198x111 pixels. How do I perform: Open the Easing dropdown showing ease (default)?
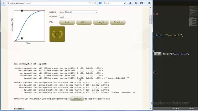[x=79, y=12]
